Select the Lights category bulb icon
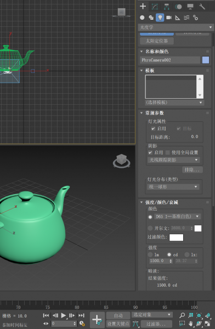Viewport: 215px width, 329px height. click(160, 18)
